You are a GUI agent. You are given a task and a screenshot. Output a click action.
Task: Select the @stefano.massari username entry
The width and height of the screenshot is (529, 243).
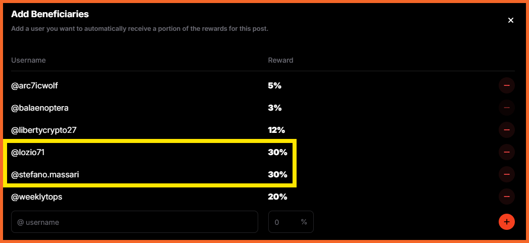(x=45, y=174)
